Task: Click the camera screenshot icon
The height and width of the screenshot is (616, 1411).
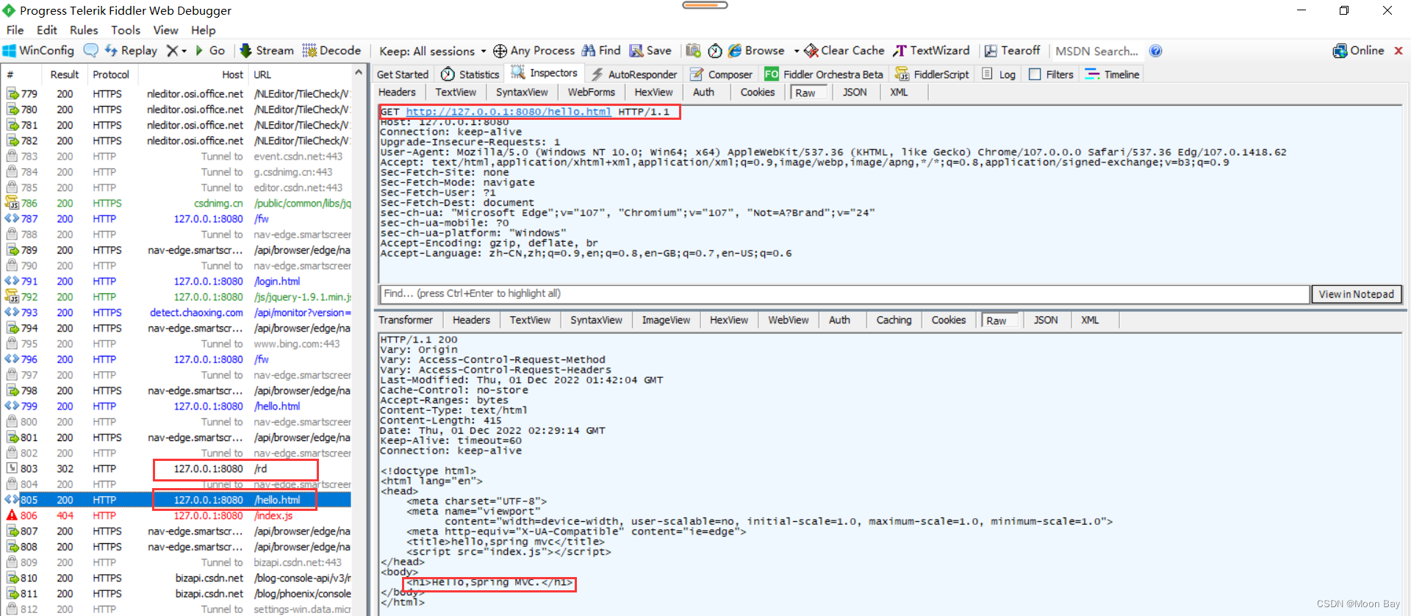Action: [x=693, y=51]
